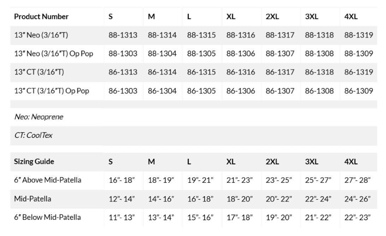Click product number 88-1313
This screenshot has height=236, width=386.
tap(123, 35)
